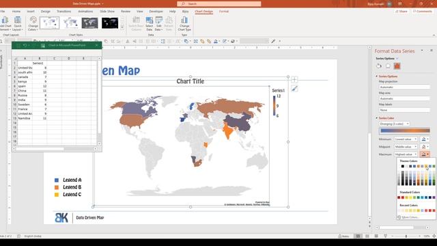Click the Comments button

pyautogui.click(x=422, y=12)
